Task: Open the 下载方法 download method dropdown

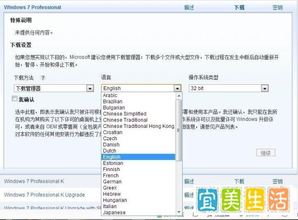Action: coord(54,88)
